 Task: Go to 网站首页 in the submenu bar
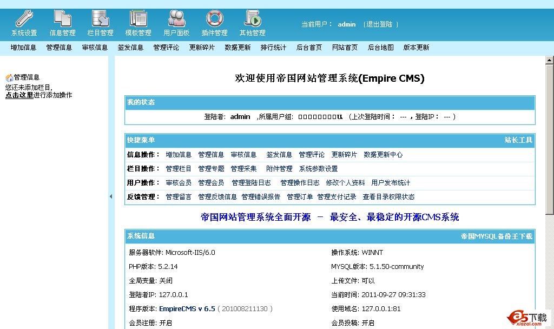click(x=345, y=48)
